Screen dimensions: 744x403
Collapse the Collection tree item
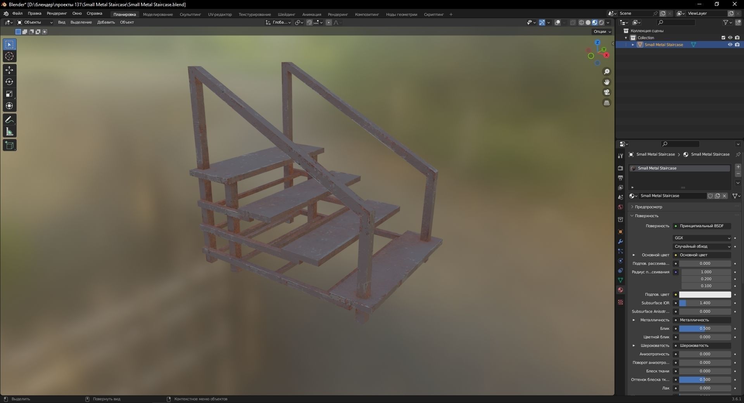pyautogui.click(x=626, y=38)
